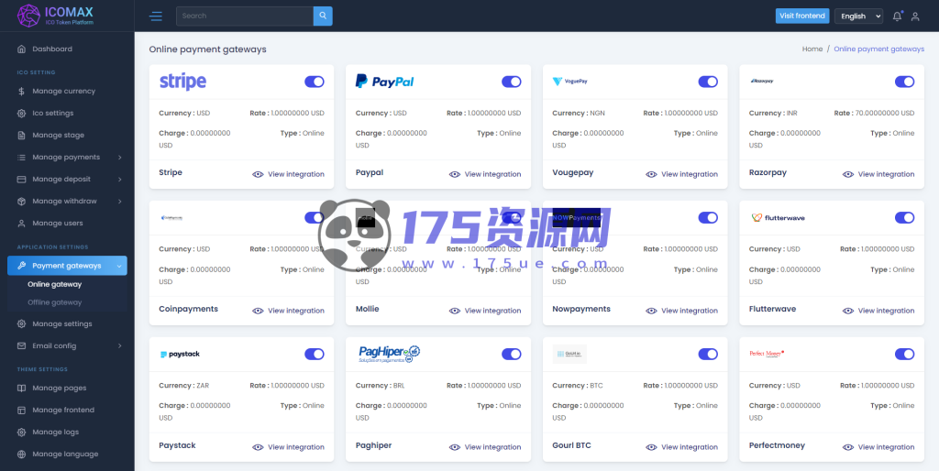Toggle the Paystack gateway switch
The width and height of the screenshot is (939, 471).
[x=315, y=355]
